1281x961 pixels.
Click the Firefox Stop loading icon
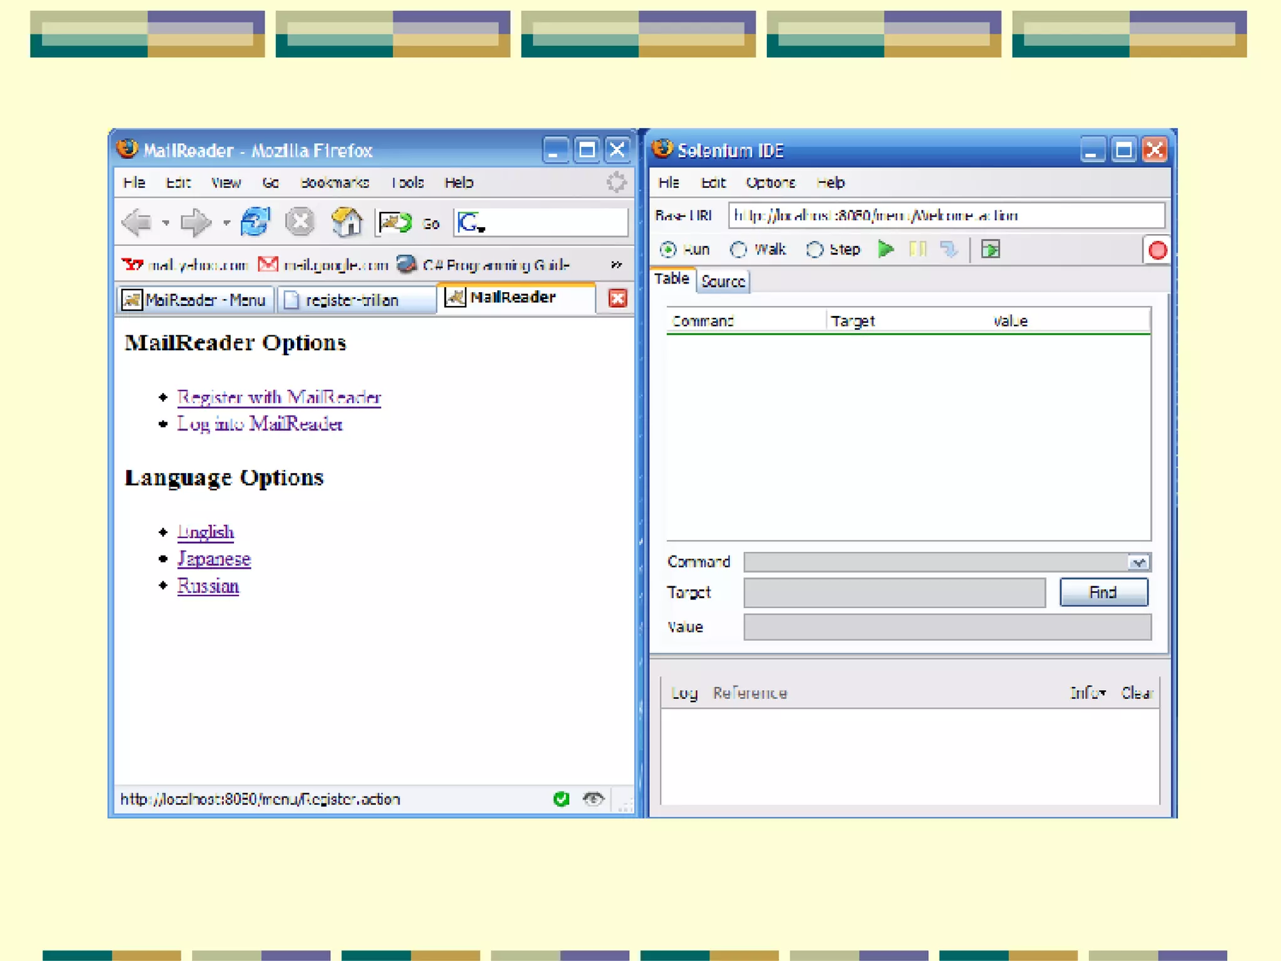(300, 222)
